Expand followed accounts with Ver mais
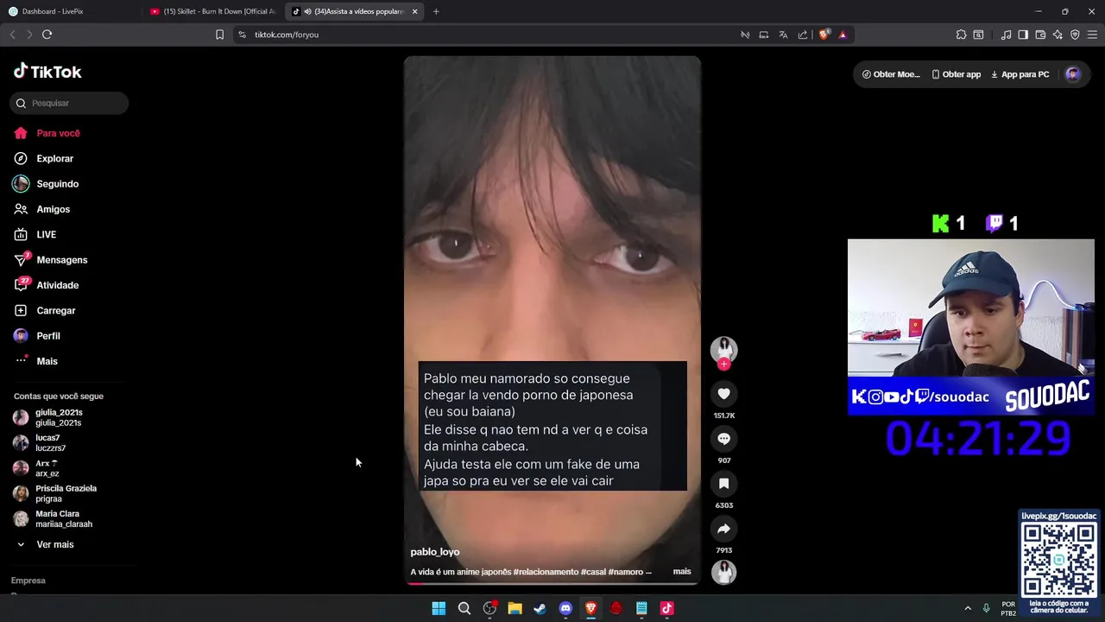This screenshot has width=1105, height=622. [x=54, y=545]
